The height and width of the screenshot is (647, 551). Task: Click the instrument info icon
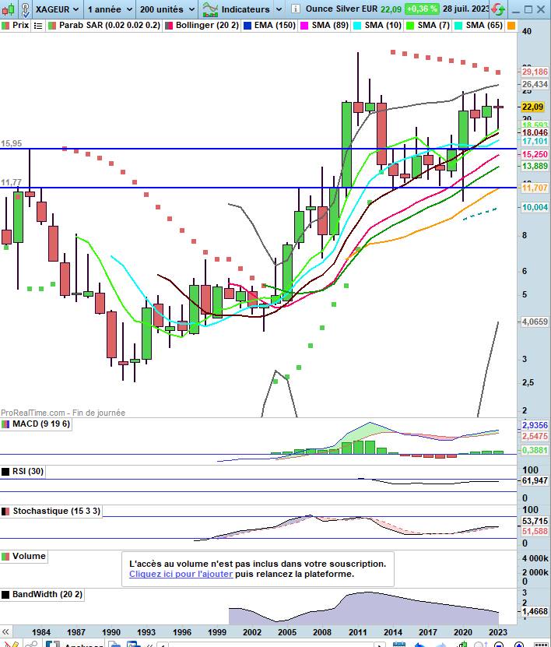(295, 9)
